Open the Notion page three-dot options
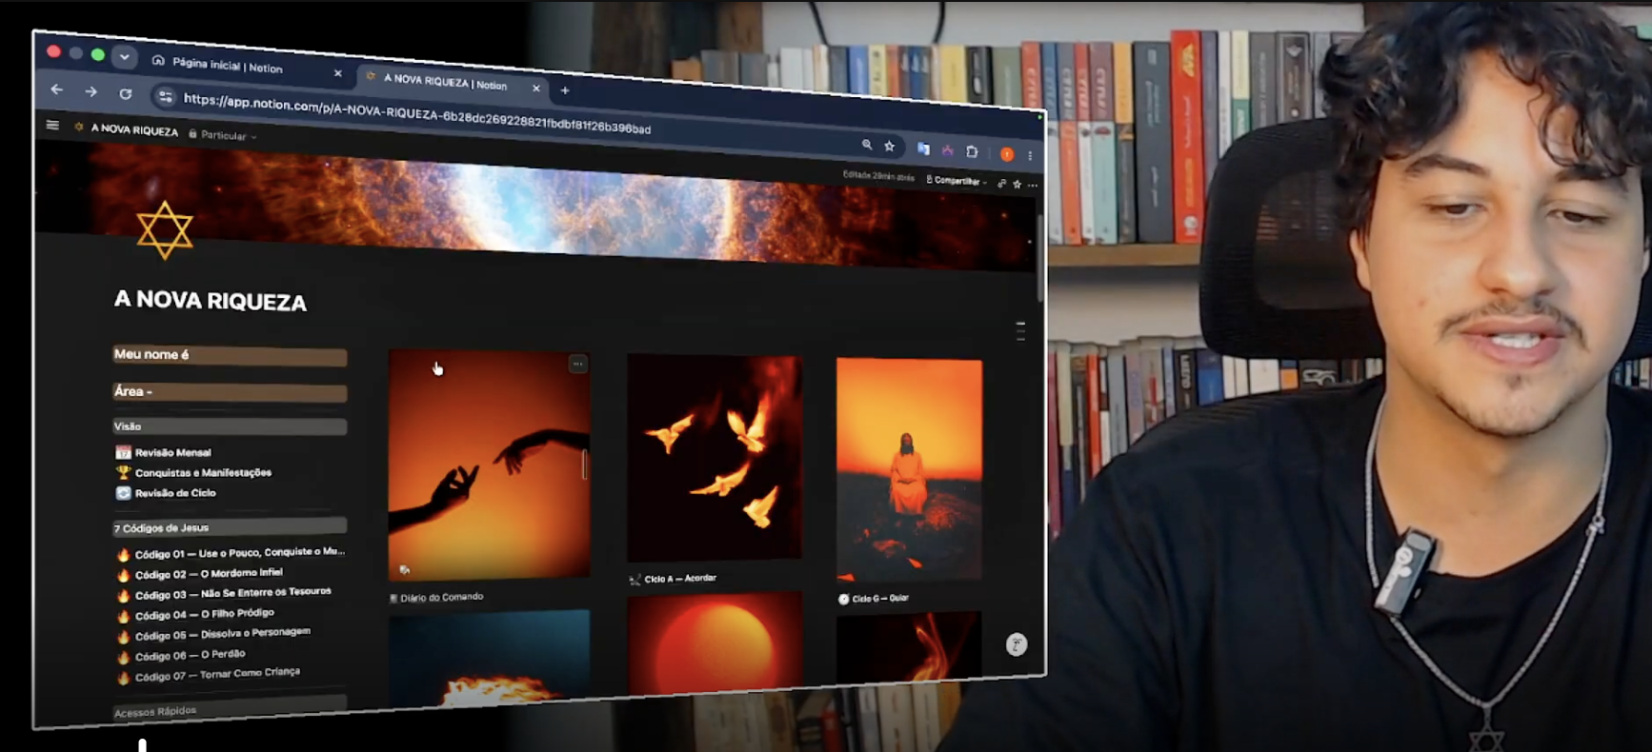The image size is (1652, 752). coord(1033,185)
